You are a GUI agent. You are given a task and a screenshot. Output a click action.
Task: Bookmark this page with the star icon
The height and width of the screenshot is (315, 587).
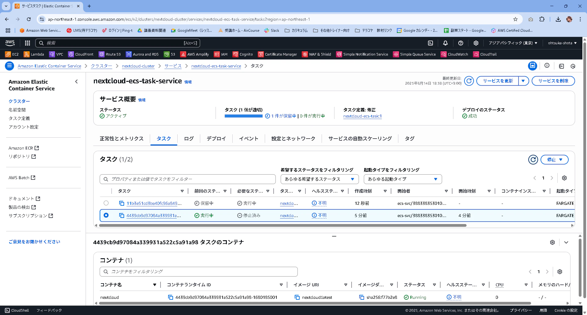coord(515,19)
